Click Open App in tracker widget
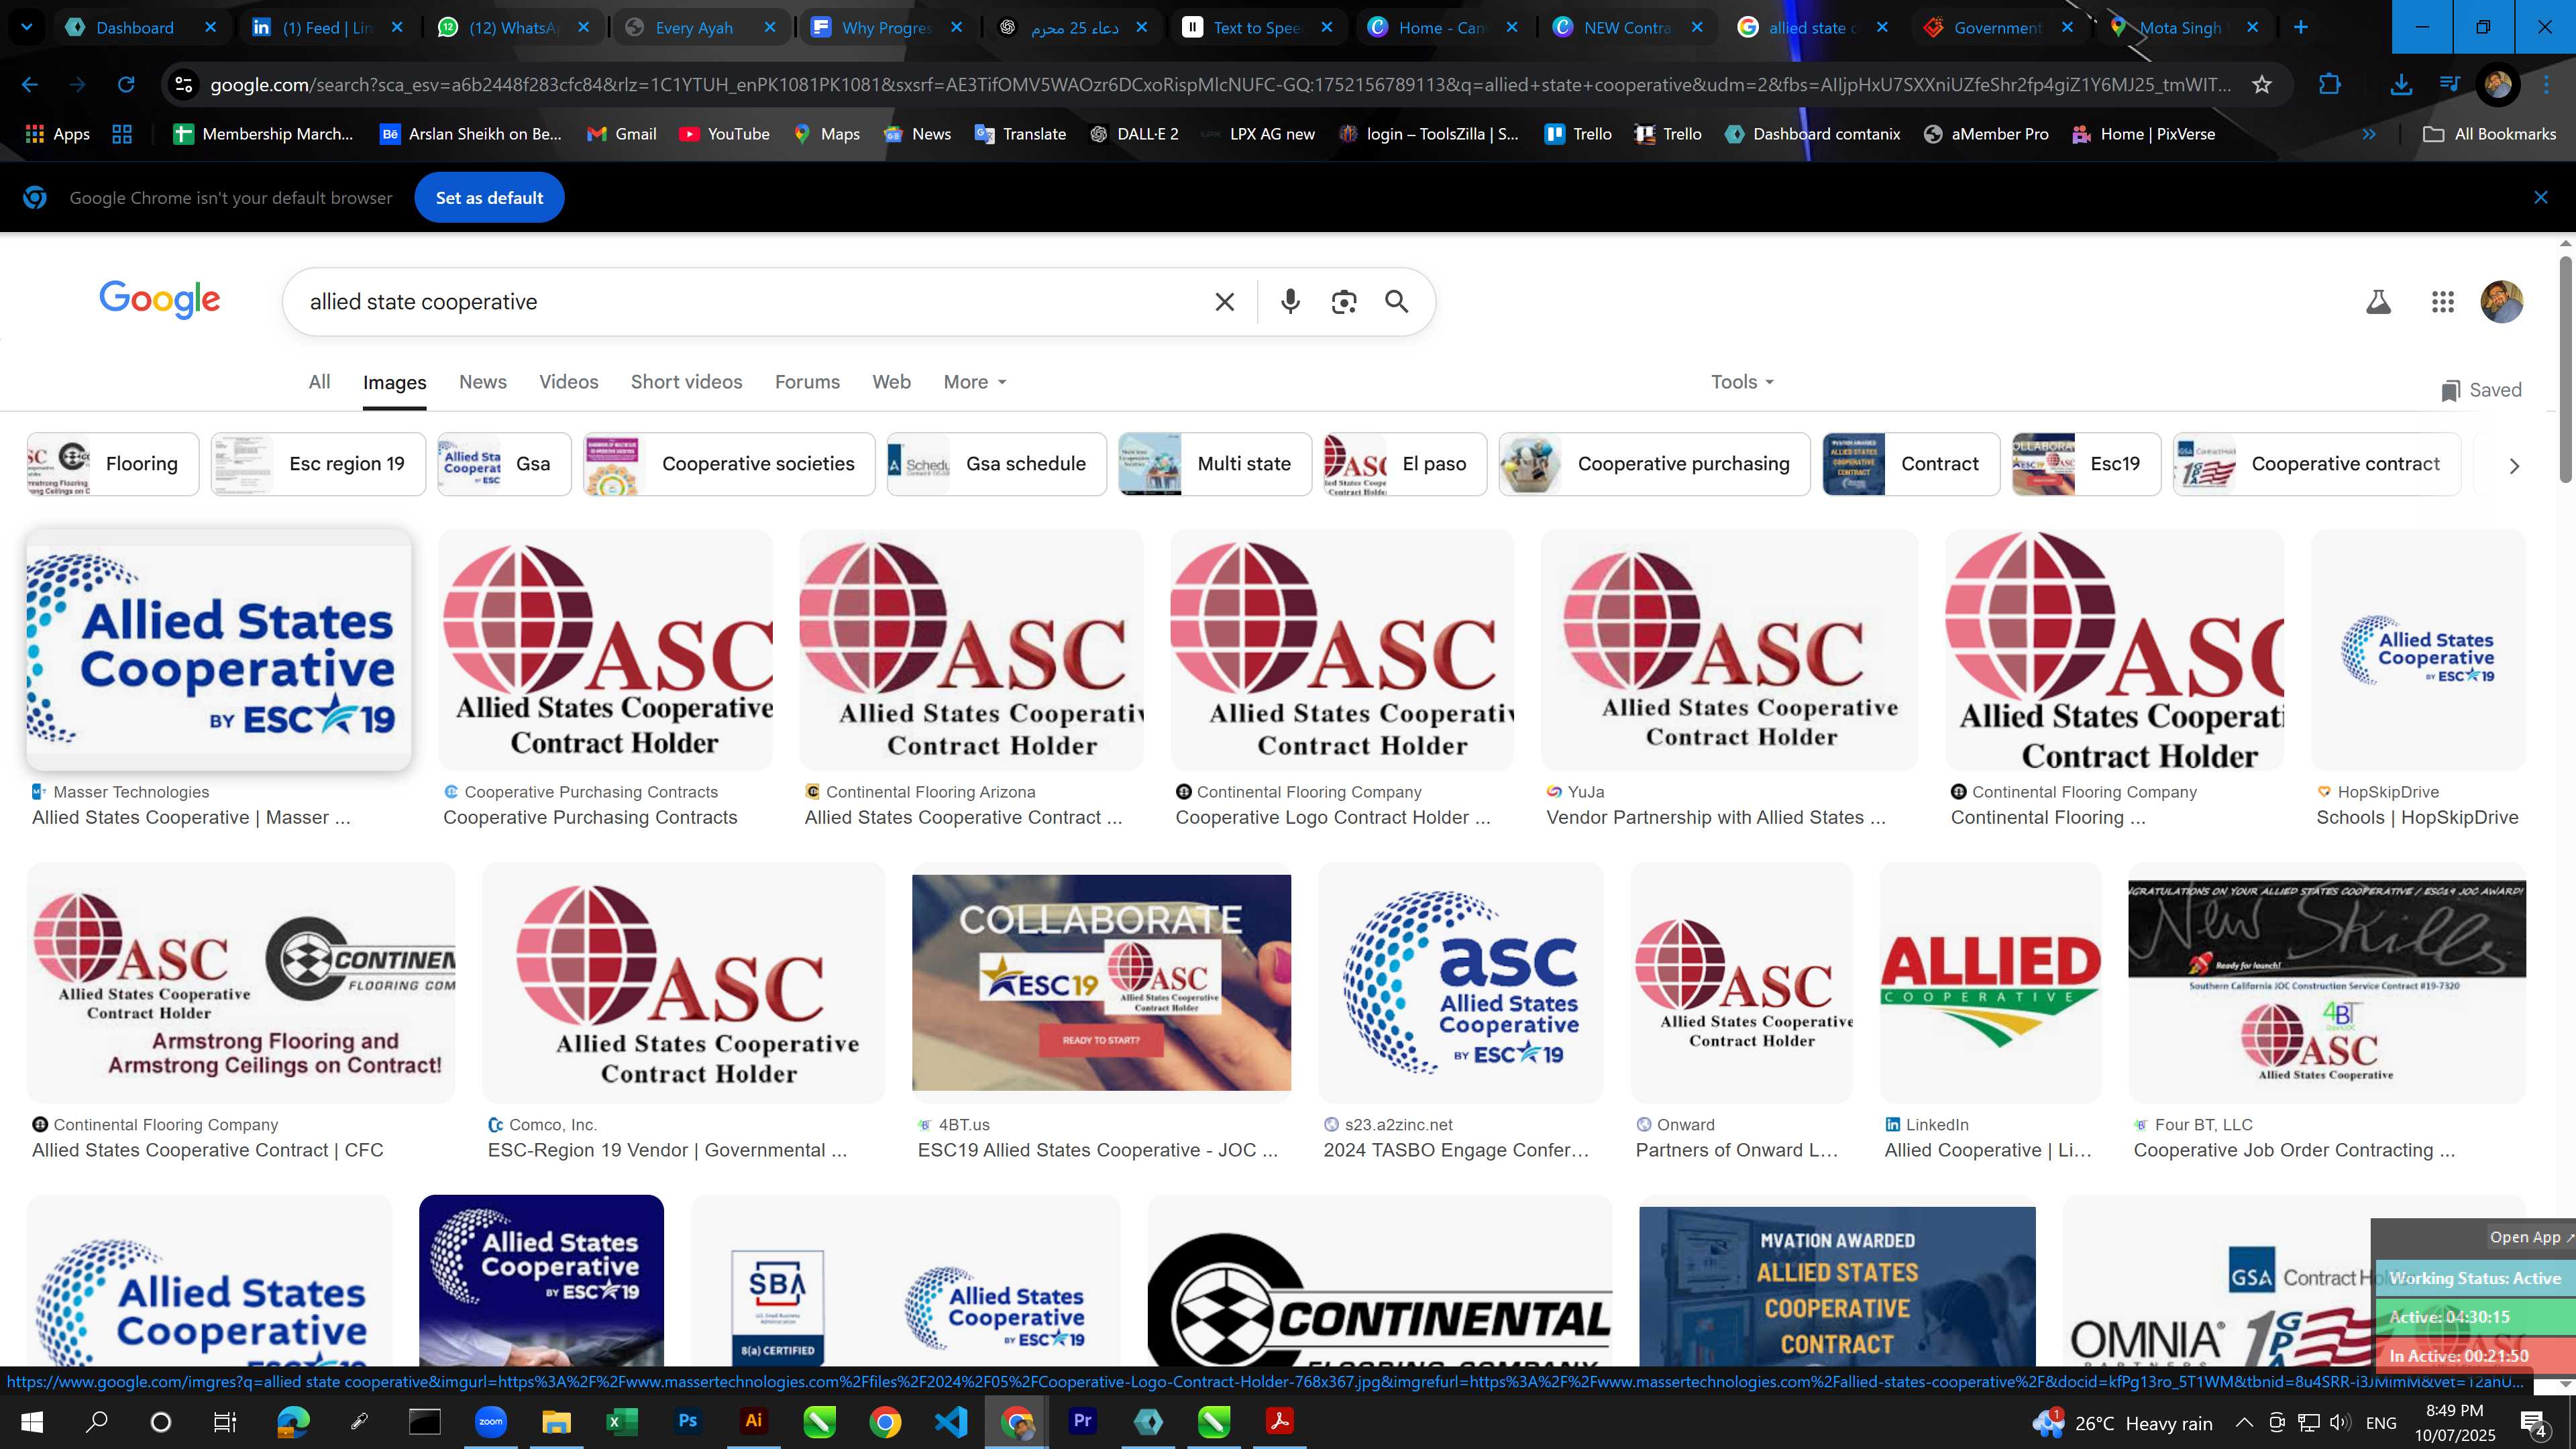Viewport: 2576px width, 1449px height. point(2531,1237)
